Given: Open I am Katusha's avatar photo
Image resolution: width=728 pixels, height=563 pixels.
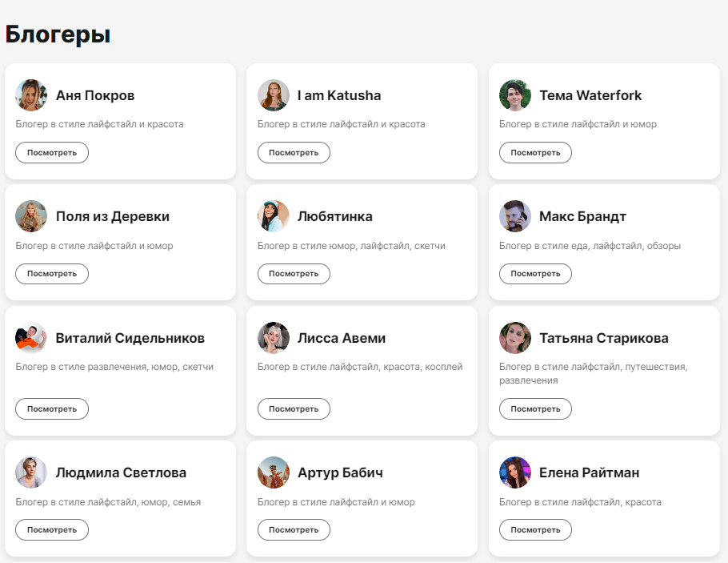Looking at the screenshot, I should pos(273,95).
